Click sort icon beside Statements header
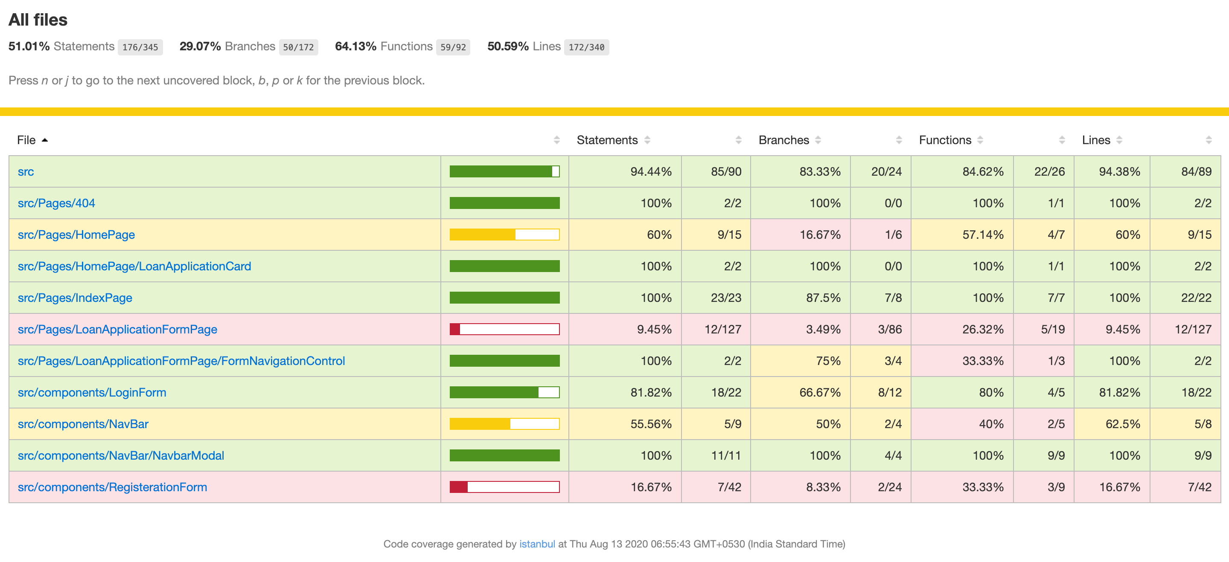 point(647,140)
